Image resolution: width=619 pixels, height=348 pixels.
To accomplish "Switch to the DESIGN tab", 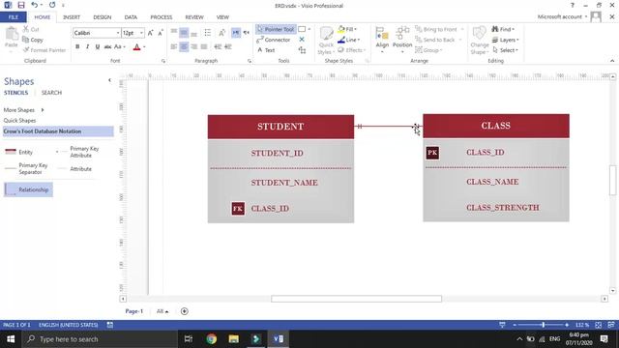I will coord(102,17).
